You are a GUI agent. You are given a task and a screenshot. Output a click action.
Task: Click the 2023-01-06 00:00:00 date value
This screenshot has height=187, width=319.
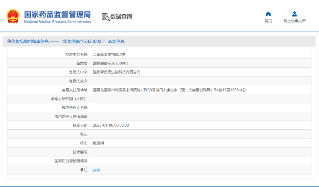[x=111, y=125]
